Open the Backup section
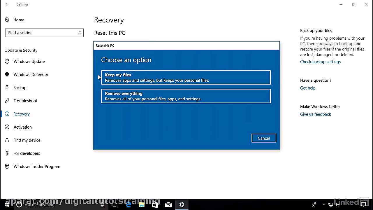This screenshot has width=373, height=210. click(x=20, y=87)
